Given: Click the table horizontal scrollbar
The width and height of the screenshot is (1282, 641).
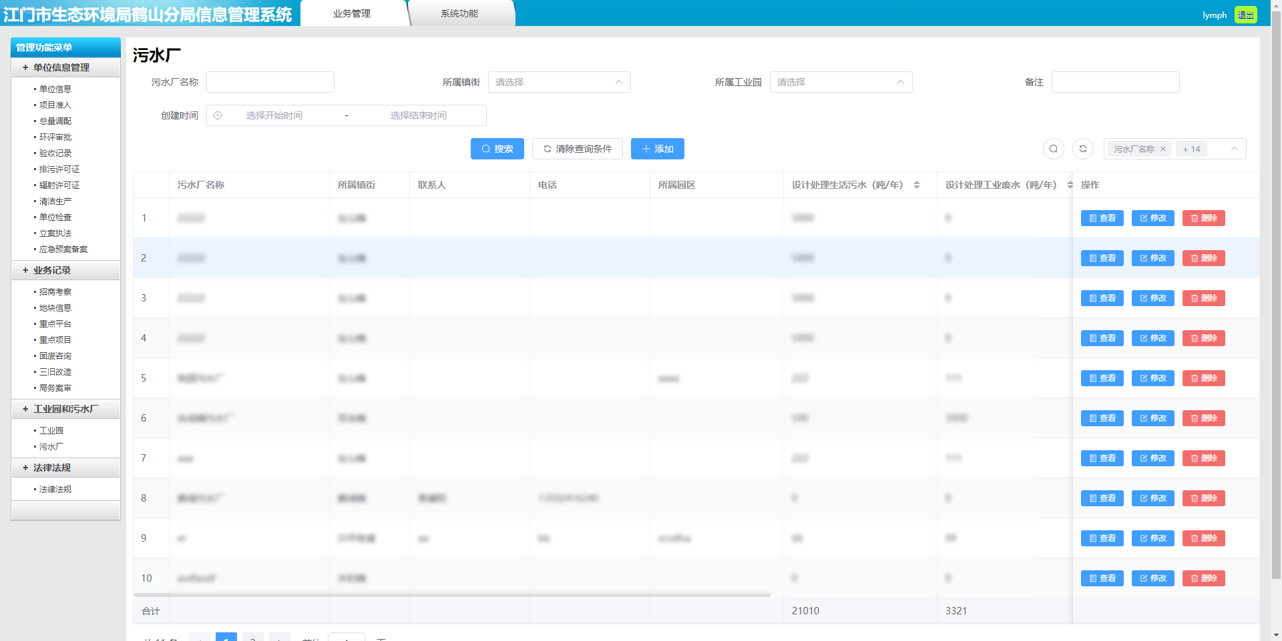Looking at the screenshot, I should 452,594.
